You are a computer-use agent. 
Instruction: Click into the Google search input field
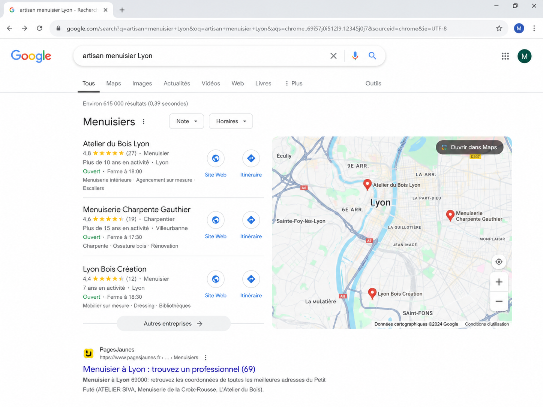202,56
